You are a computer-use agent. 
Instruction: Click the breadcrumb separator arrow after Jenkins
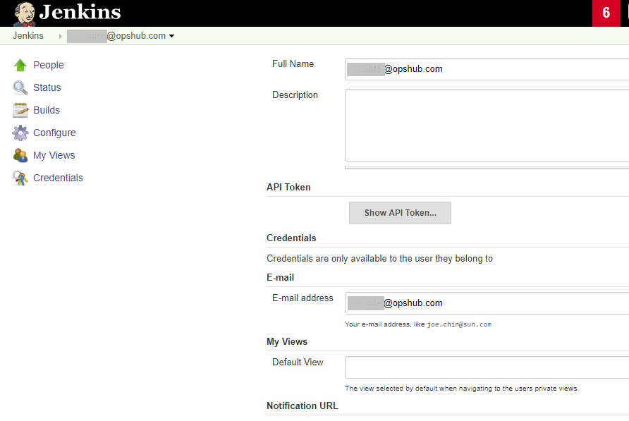[60, 36]
